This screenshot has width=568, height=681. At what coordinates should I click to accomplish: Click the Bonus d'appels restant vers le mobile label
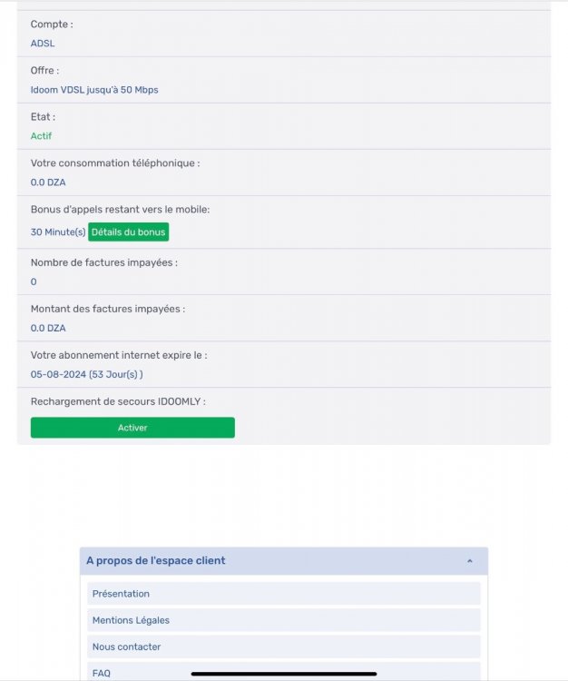121,209
